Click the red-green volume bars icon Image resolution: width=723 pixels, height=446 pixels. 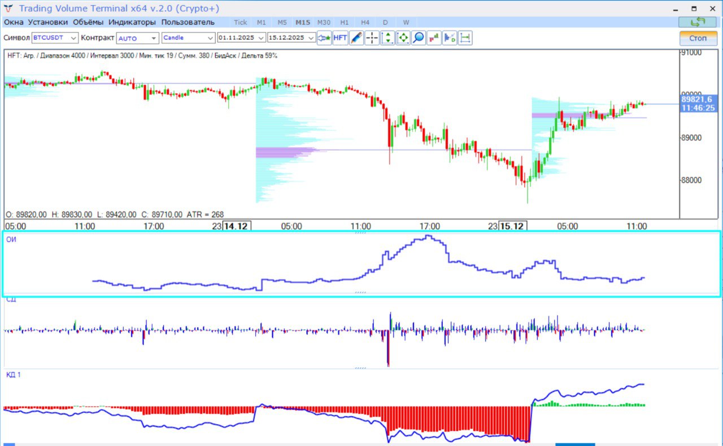tap(434, 38)
